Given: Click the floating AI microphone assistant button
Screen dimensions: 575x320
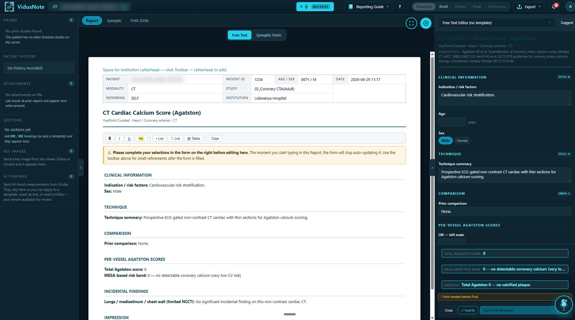Looking at the screenshot, I should pyautogui.click(x=563, y=304).
